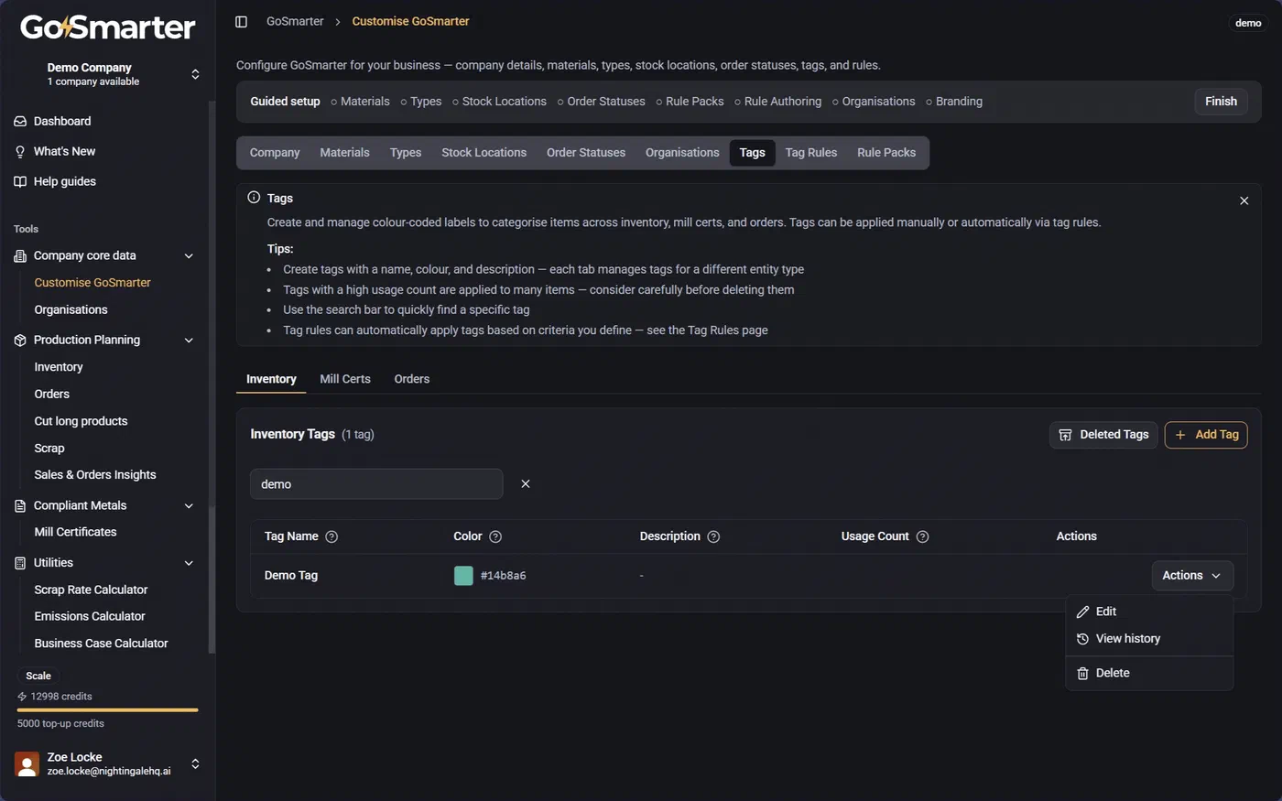Image resolution: width=1282 pixels, height=801 pixels.
Task: Open Mill Certificates in the sidebar
Action: coord(75,532)
